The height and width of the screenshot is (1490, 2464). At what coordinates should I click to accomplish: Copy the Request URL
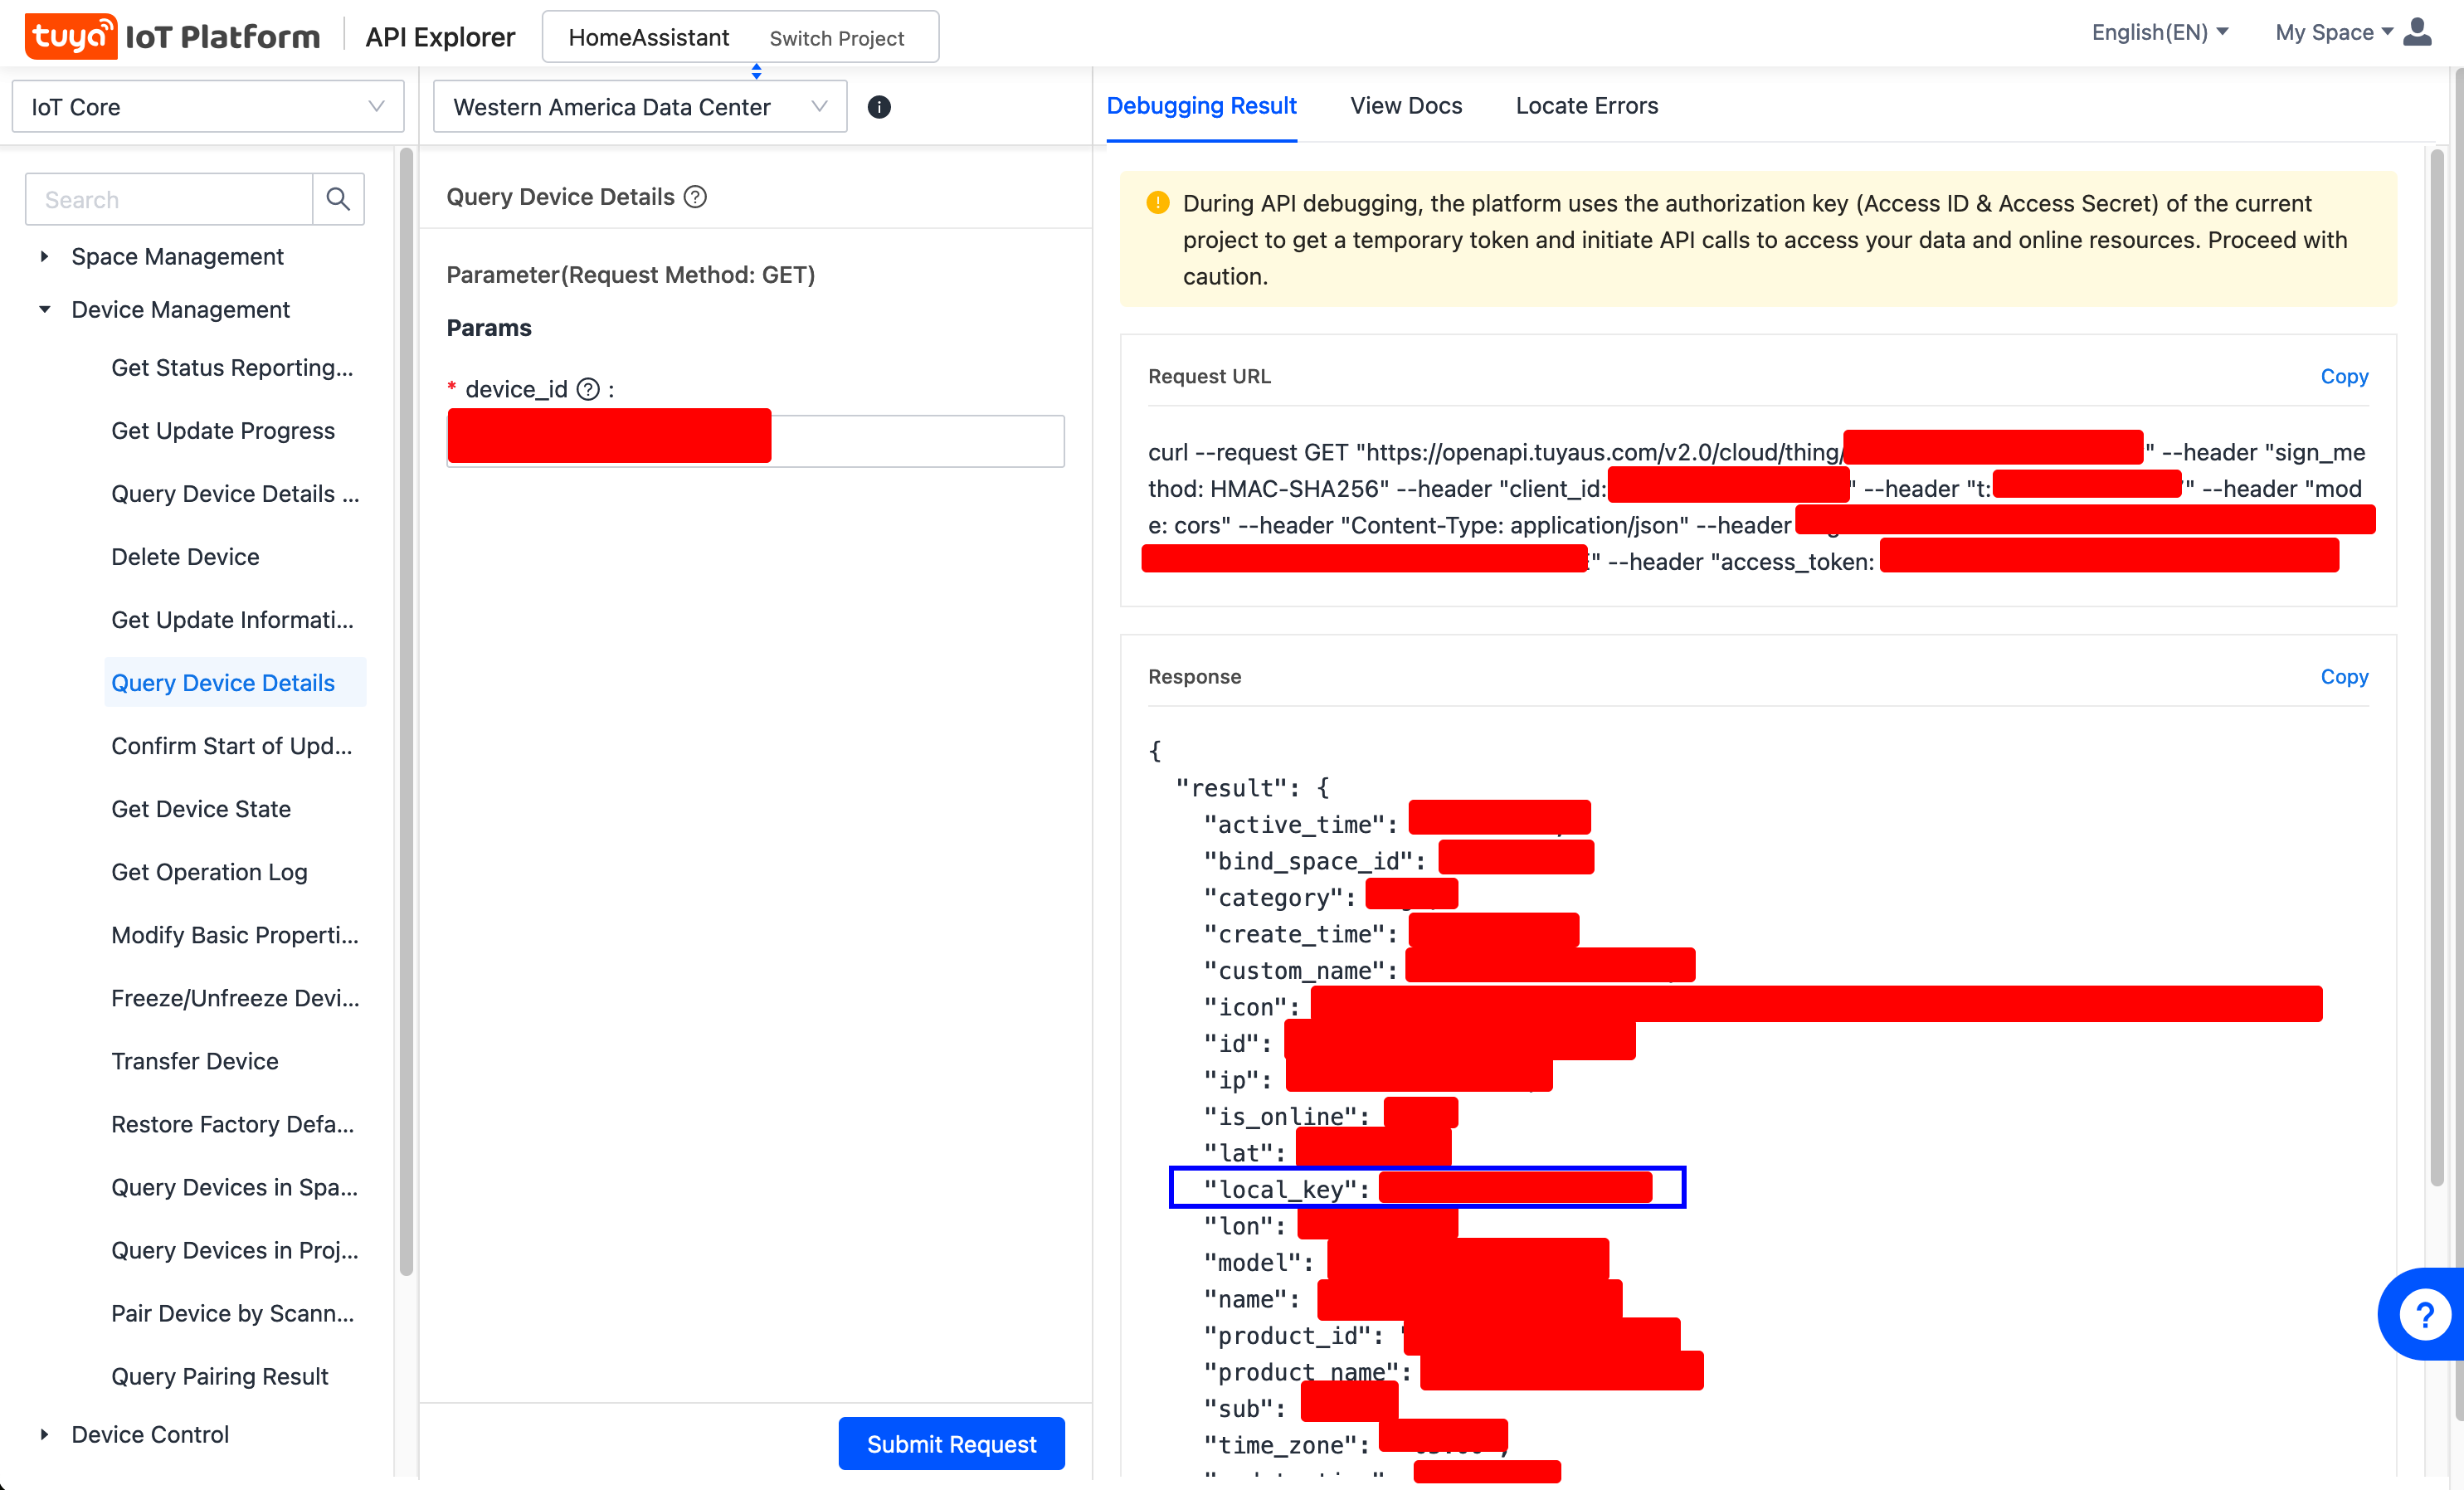(2344, 376)
